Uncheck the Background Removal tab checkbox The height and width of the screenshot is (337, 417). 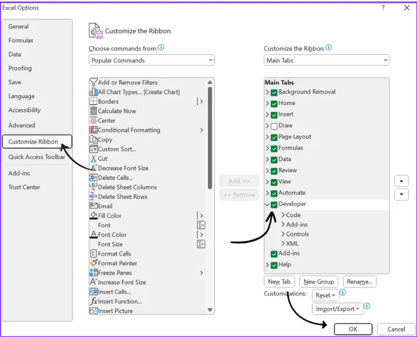click(x=274, y=92)
